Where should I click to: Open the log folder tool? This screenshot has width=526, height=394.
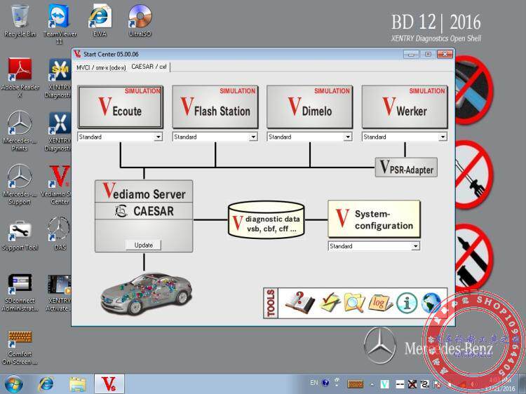[380, 302]
